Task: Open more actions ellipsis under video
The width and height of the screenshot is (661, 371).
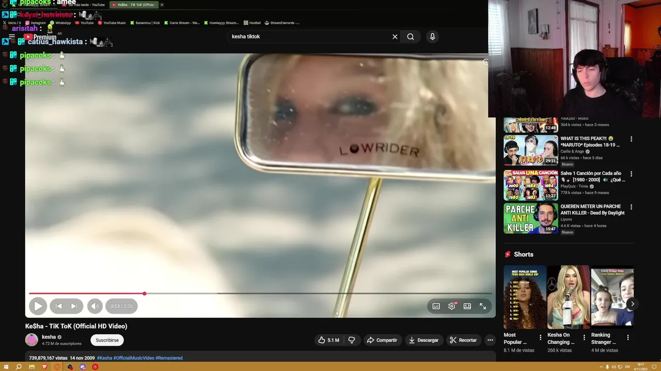Action: (x=490, y=340)
